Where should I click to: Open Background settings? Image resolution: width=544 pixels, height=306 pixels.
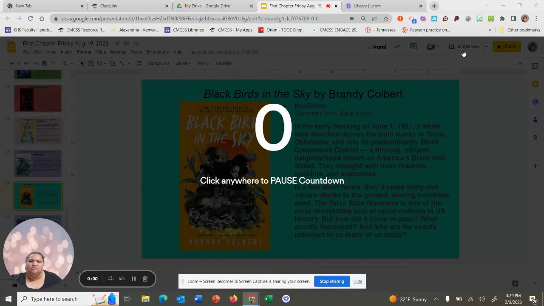click(x=158, y=63)
